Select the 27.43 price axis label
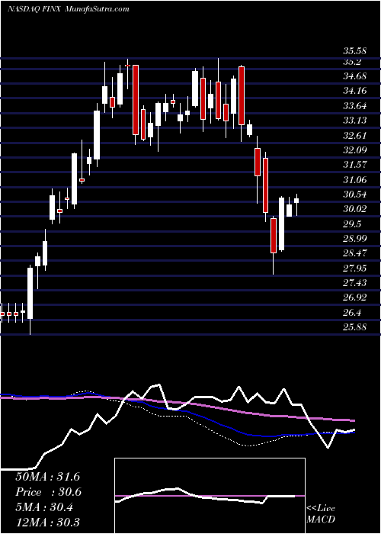Screen dimensions: 381x534 click(x=354, y=283)
